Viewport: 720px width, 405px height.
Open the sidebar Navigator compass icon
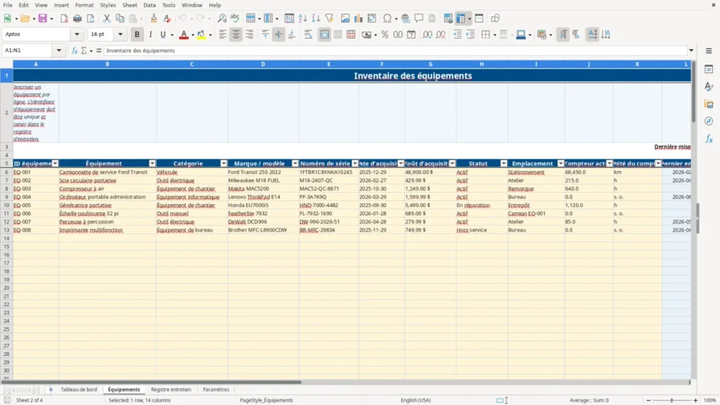click(709, 121)
